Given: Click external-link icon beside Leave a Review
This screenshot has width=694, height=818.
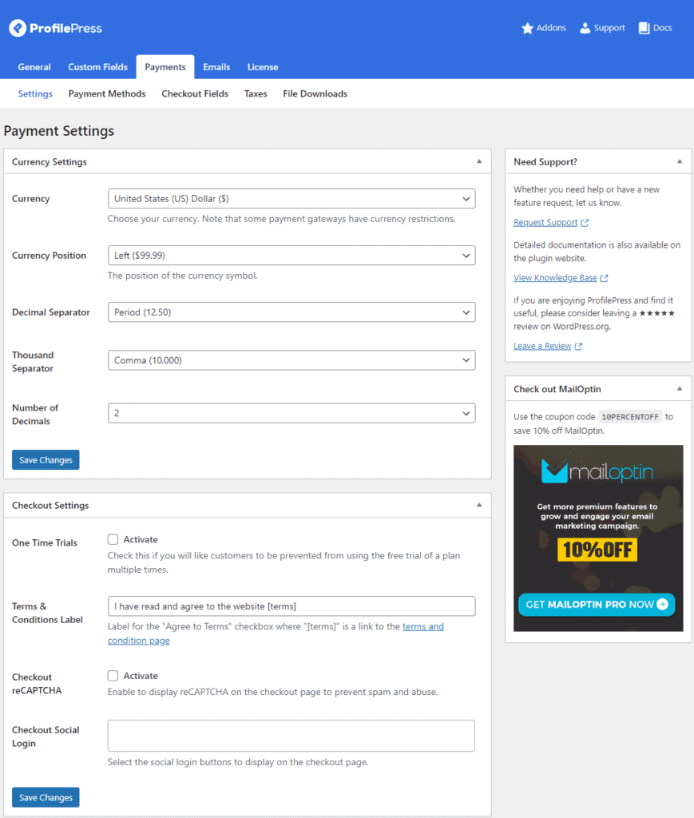Looking at the screenshot, I should 578,347.
